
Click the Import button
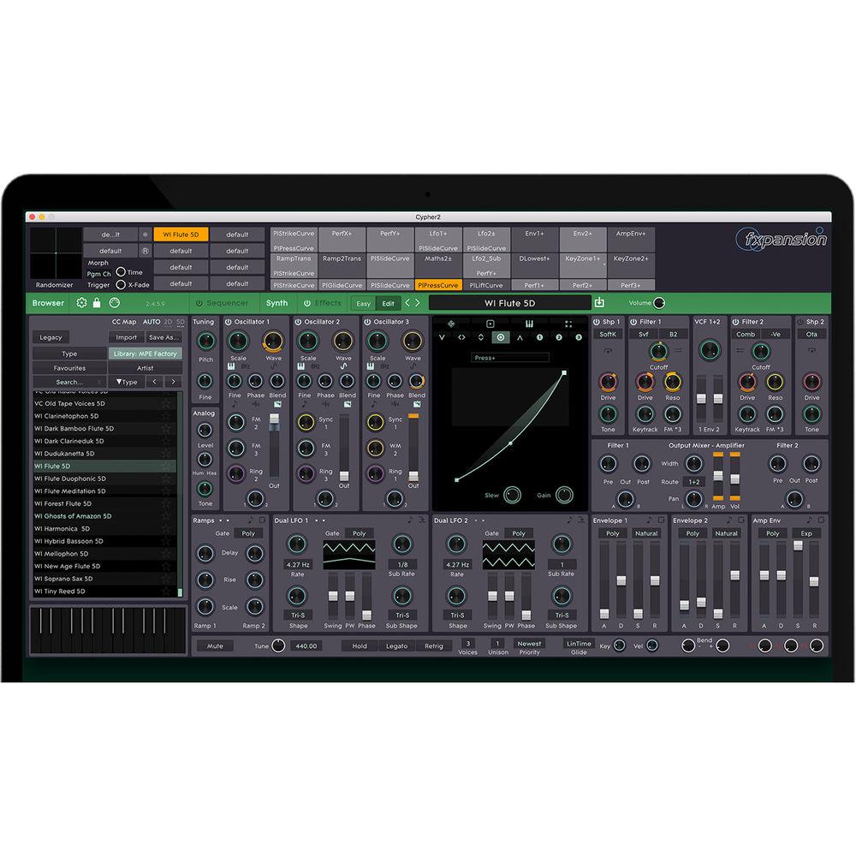pyautogui.click(x=127, y=337)
